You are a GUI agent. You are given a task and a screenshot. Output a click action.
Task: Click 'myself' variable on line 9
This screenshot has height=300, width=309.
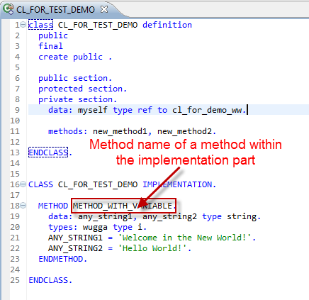pos(93,110)
